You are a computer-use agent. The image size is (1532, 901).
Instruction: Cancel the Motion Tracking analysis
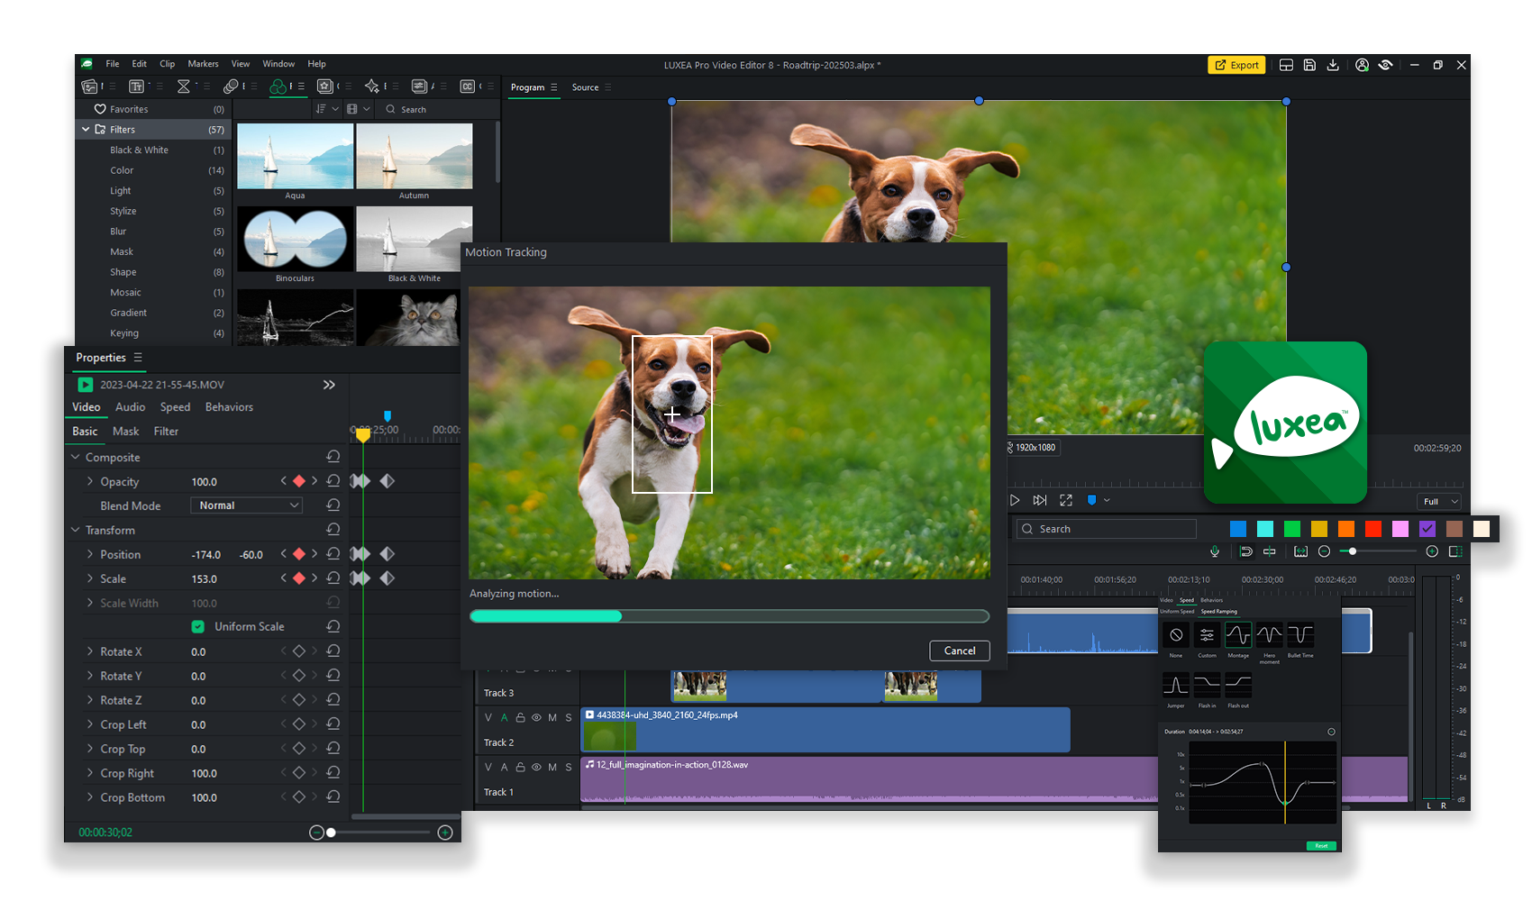[960, 651]
